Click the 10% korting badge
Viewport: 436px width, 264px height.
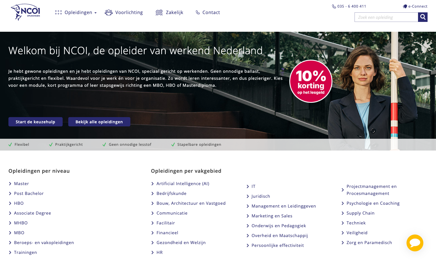click(311, 81)
